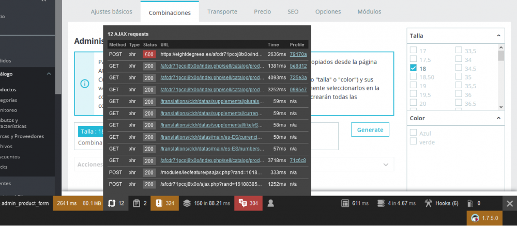
Task: Check the Talla 35,5 checkbox
Action: (458, 86)
